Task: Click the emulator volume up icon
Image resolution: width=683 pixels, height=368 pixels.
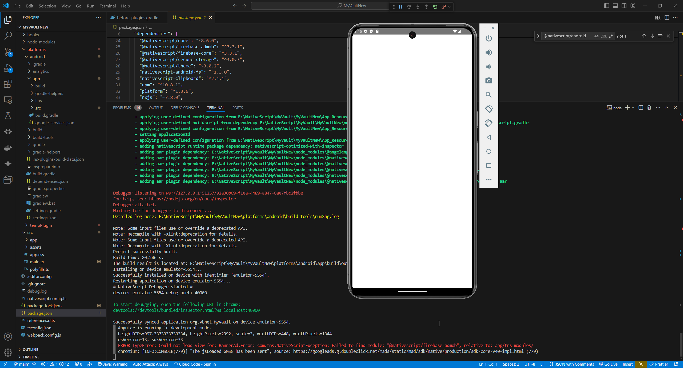Action: coord(489,52)
